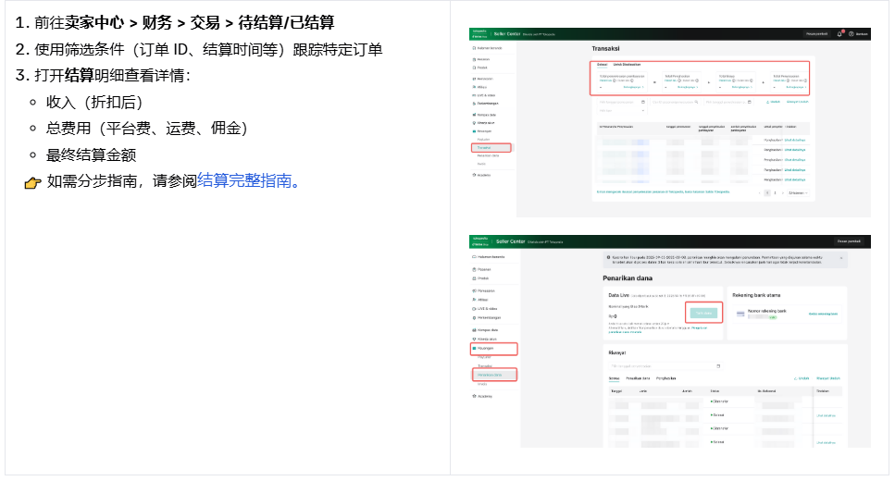Switch to the Untuk Diselesaikan tab
This screenshot has height=481, width=895.
click(x=628, y=65)
